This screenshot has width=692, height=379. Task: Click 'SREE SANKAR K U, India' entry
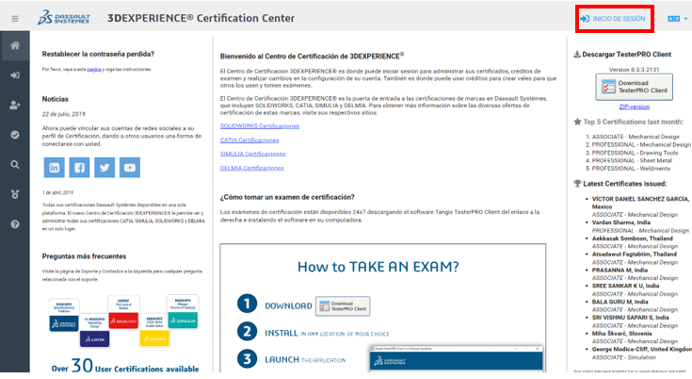[x=625, y=287]
